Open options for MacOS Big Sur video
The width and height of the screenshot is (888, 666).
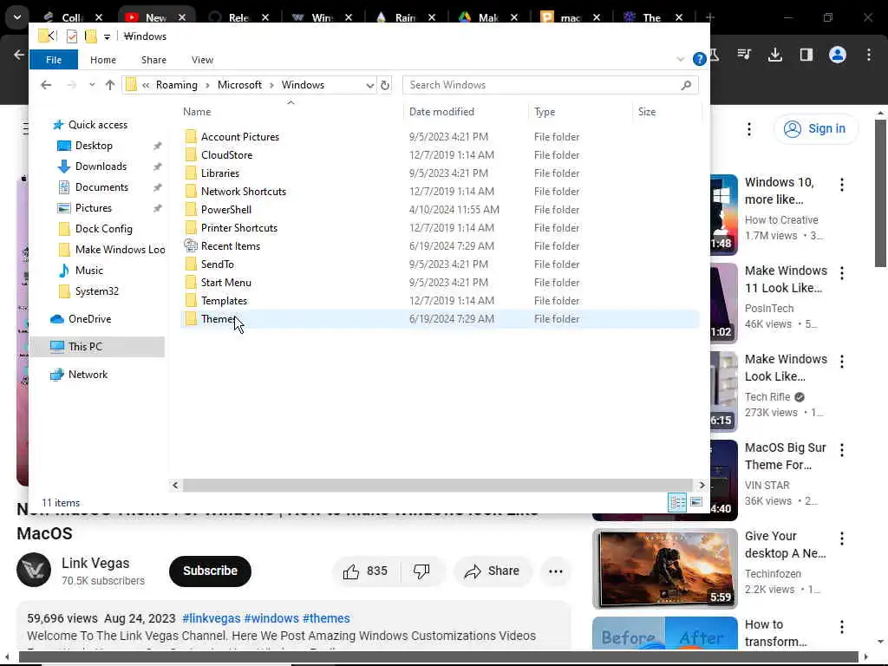tap(841, 450)
